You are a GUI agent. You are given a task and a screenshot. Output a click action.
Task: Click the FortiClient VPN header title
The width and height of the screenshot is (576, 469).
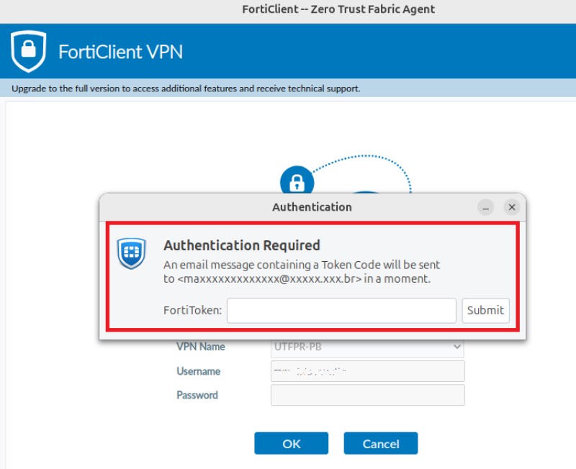(x=120, y=52)
